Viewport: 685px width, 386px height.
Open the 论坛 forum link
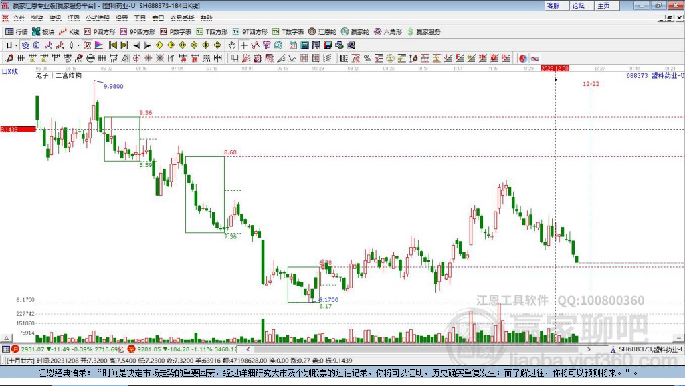579,5
